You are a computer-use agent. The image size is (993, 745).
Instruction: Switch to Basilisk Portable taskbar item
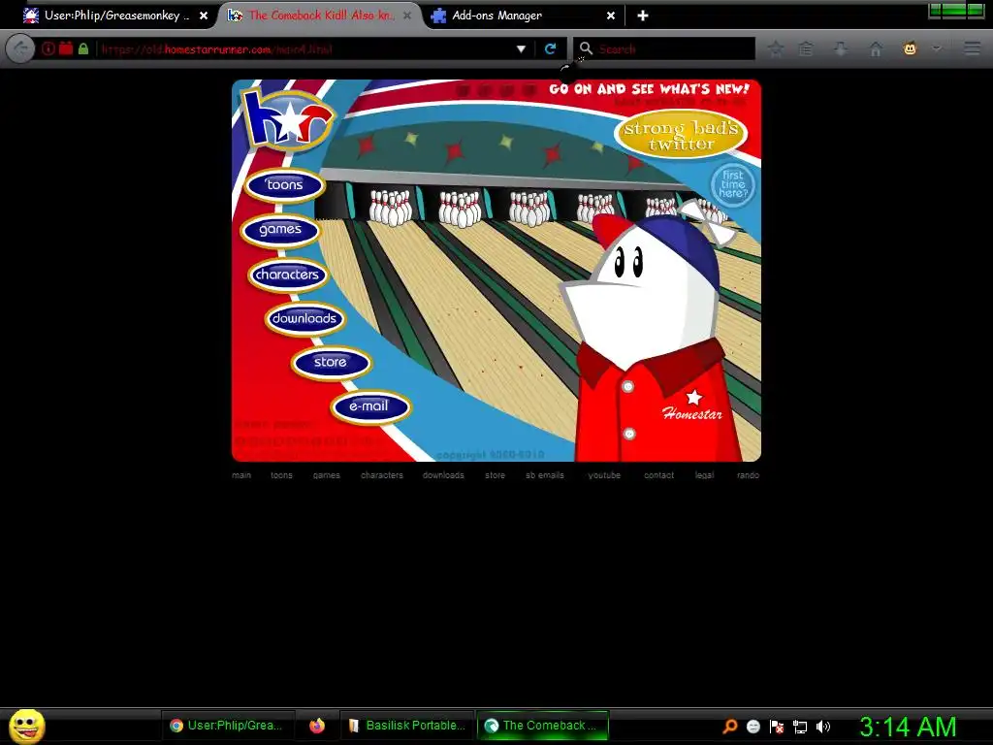(407, 726)
